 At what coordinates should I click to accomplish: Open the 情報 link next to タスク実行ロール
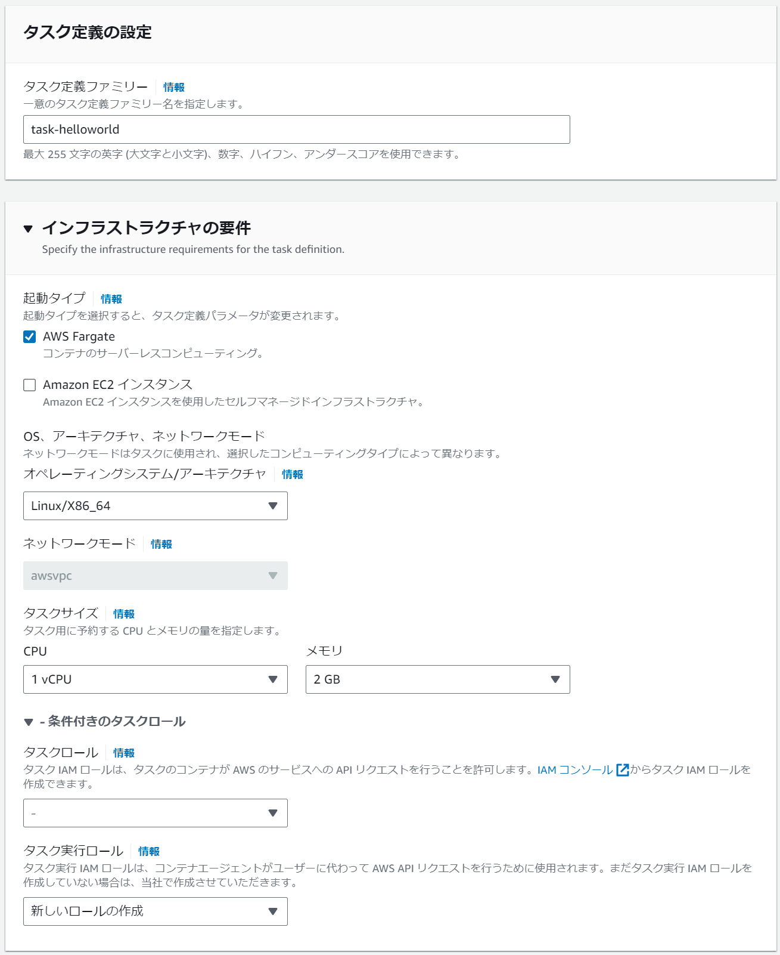pyautogui.click(x=149, y=851)
